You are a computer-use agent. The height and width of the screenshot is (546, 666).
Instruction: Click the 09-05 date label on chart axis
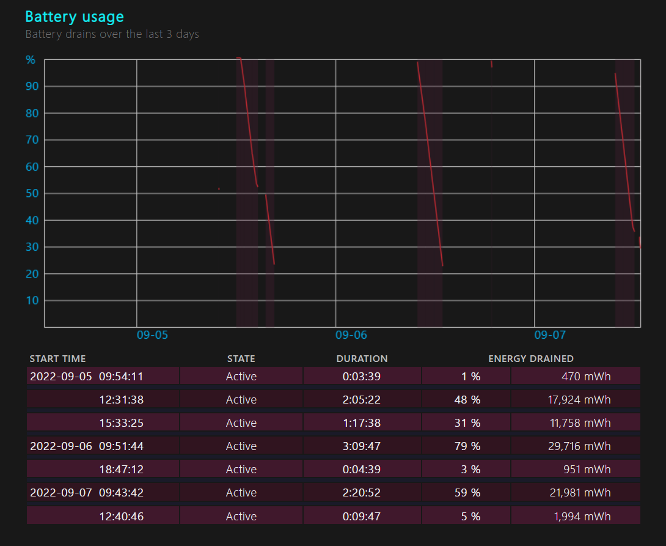pyautogui.click(x=152, y=335)
